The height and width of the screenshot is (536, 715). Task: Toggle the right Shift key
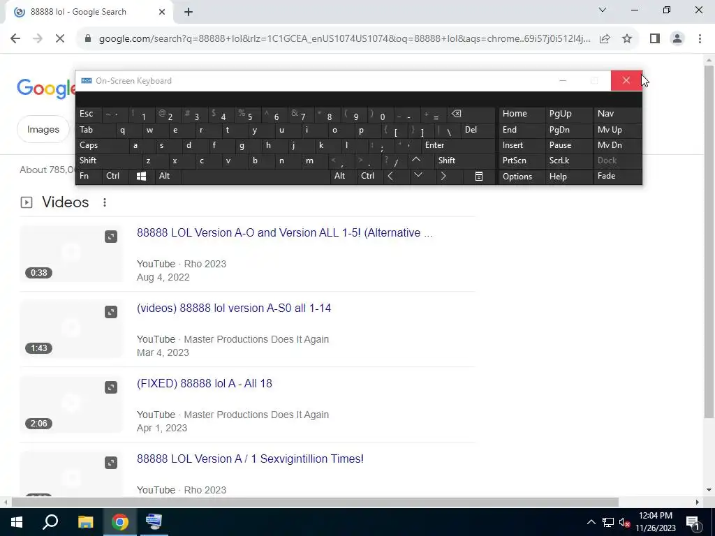point(464,161)
